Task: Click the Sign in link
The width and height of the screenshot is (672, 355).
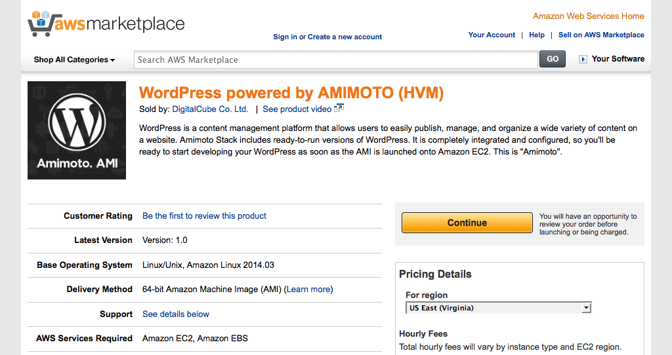Action: point(285,37)
